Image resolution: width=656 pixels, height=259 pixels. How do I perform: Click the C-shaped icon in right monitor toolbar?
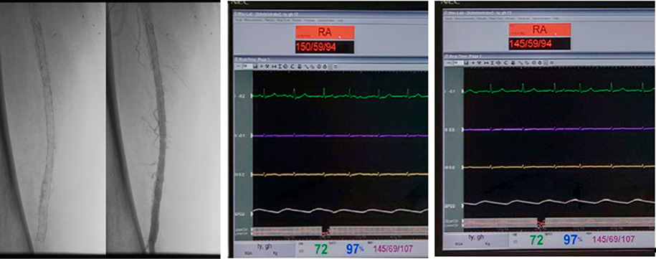coord(506,62)
